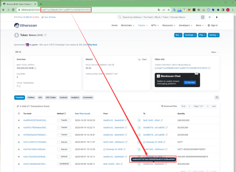Preview transaction 0xdc7f2e5362faf3b5d with eye icon

[x=19, y=157]
